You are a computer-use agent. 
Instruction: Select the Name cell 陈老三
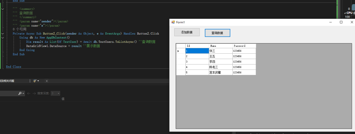click(221, 67)
